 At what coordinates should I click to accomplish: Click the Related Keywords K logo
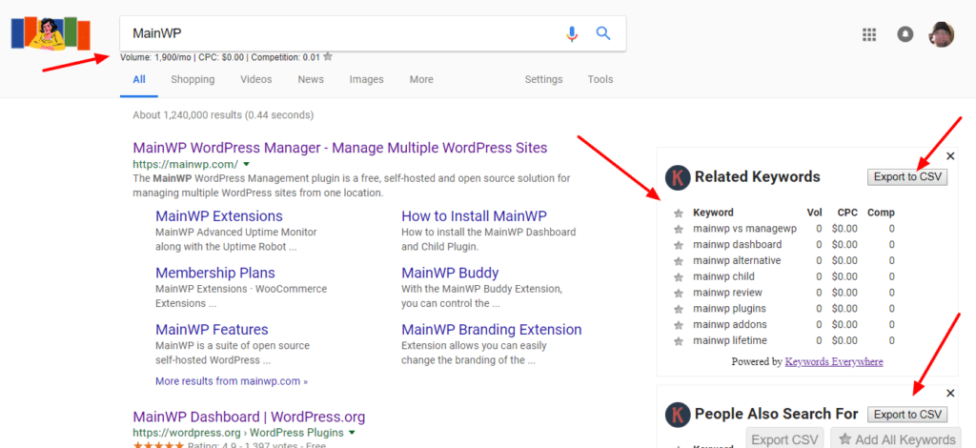click(x=678, y=177)
